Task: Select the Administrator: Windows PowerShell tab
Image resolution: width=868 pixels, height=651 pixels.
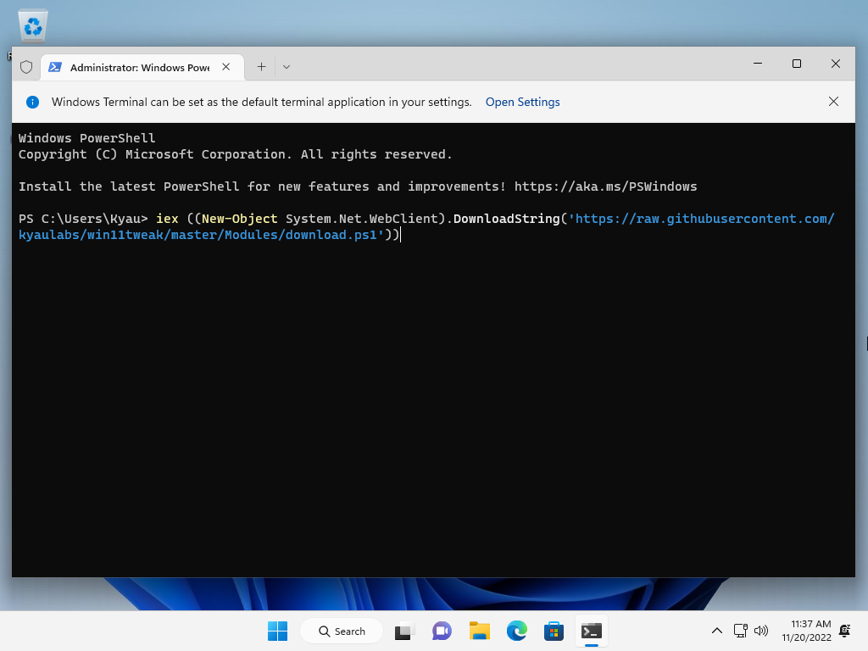Action: [x=142, y=67]
